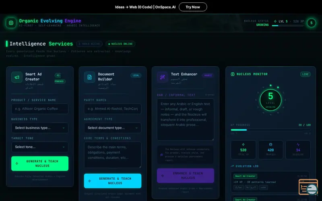Click the header level XP progress bar
This screenshot has height=201, width=322.
coord(288,26)
